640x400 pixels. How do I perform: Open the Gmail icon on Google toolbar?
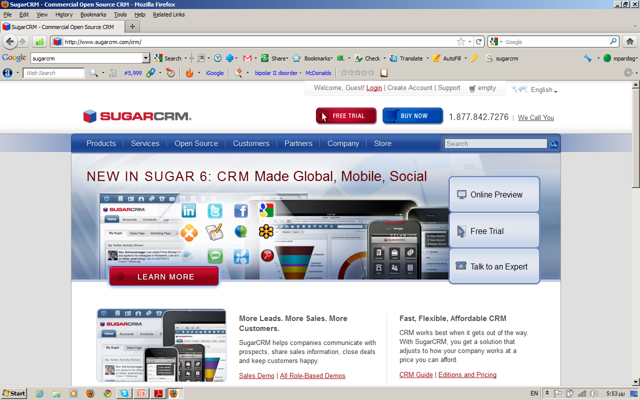pos(247,58)
